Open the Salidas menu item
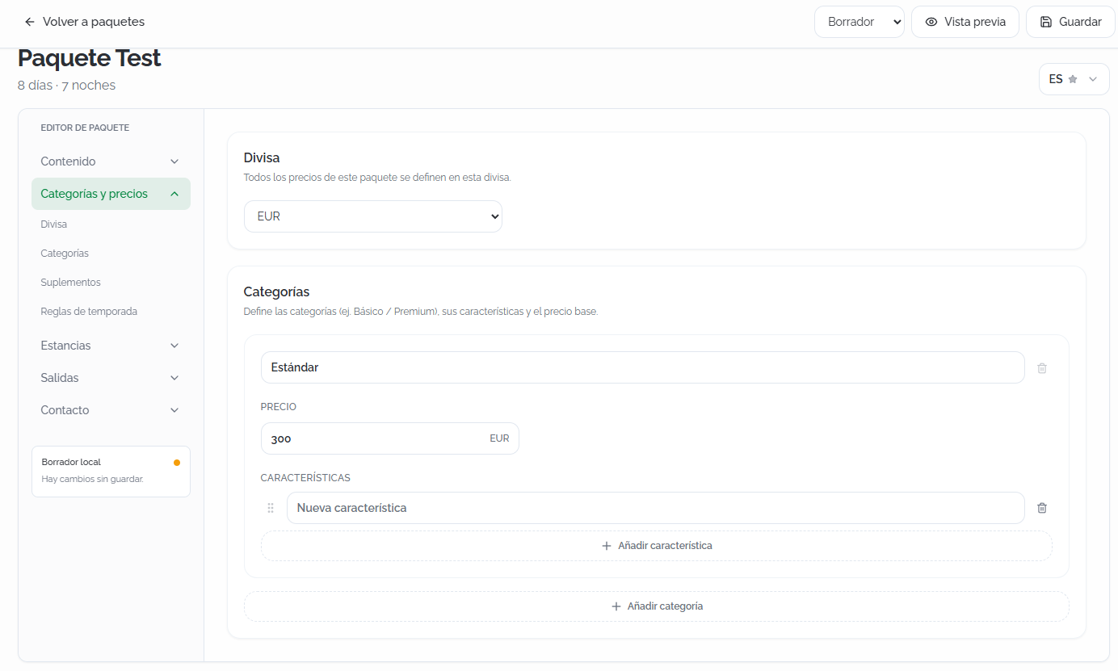The width and height of the screenshot is (1118, 671). [x=111, y=378]
